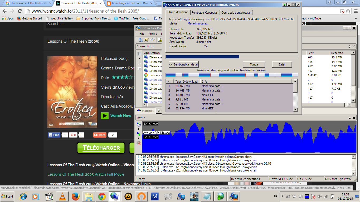Open AIMP player icon in taskbar
The width and height of the screenshot is (360, 202).
(x=128, y=196)
